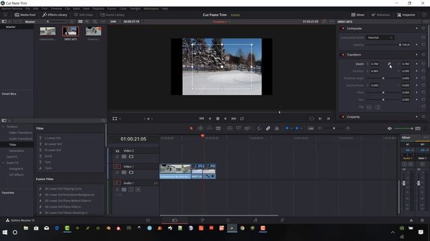
Task: Open the Metadata panel
Action: pyautogui.click(x=381, y=15)
